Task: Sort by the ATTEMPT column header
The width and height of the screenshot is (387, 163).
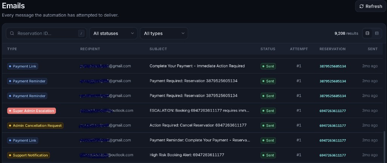Action: pyautogui.click(x=299, y=49)
